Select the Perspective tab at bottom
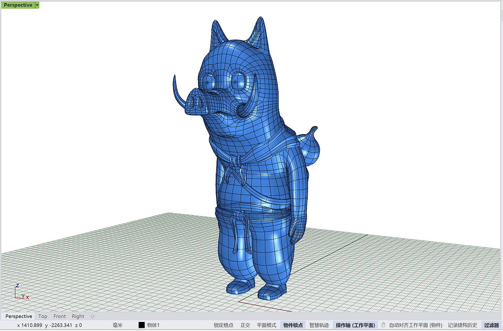The height and width of the screenshot is (331, 503). pyautogui.click(x=18, y=316)
